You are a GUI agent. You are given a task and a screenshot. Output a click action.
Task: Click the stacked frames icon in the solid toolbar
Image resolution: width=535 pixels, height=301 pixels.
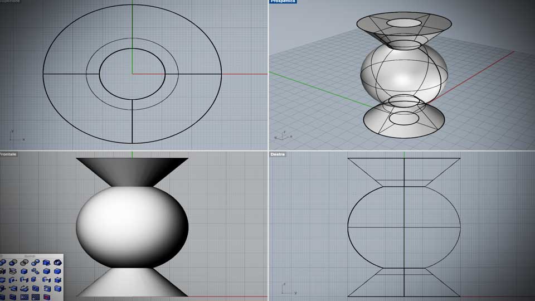[x=13, y=271]
